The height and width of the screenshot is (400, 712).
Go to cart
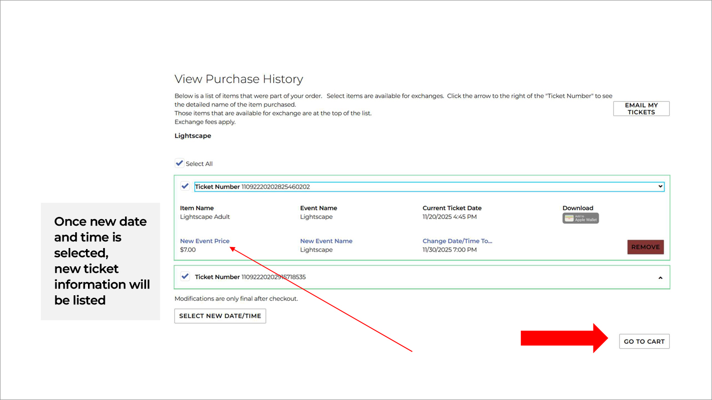coord(644,341)
